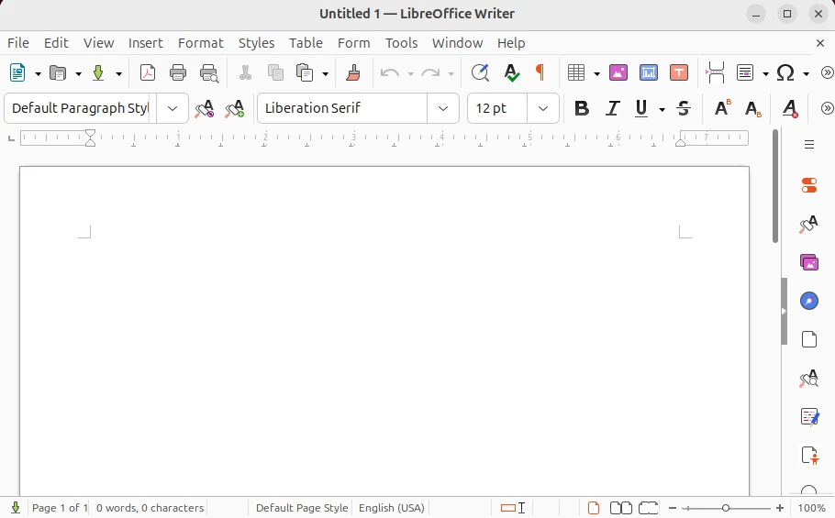Open the Format menu
The image size is (835, 518).
200,43
